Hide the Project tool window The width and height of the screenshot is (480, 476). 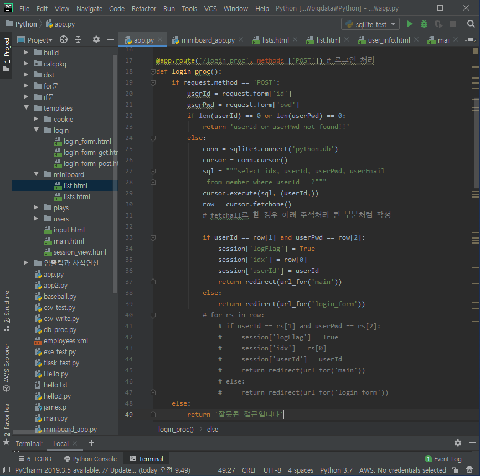coord(111,39)
